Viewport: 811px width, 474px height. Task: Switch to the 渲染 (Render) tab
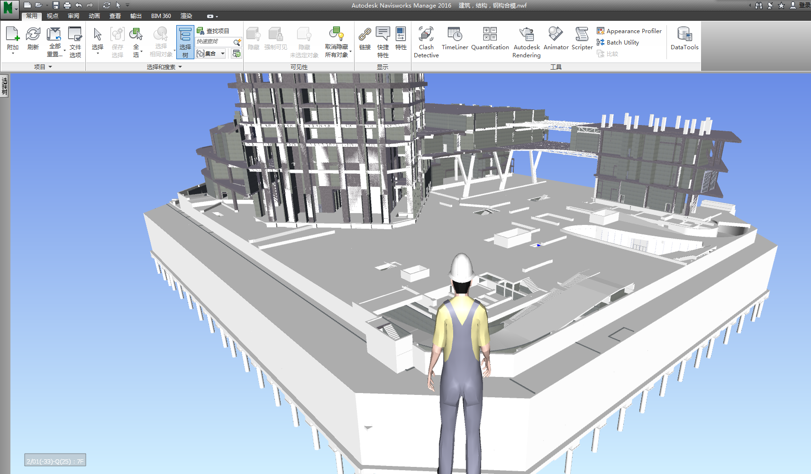186,16
